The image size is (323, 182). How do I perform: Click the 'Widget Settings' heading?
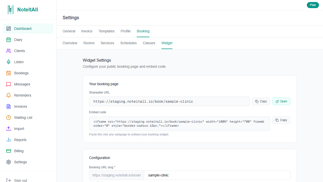point(97,60)
